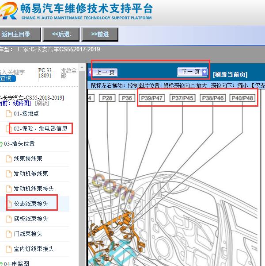Collapse all tree items with 折叠全部
This screenshot has width=265, height=266.
pos(68,73)
